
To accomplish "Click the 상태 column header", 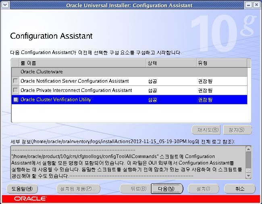I will click(x=171, y=63).
